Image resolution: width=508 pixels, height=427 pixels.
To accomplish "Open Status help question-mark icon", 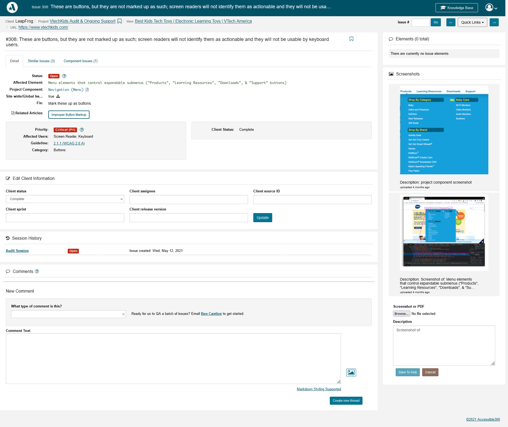I will [64, 76].
